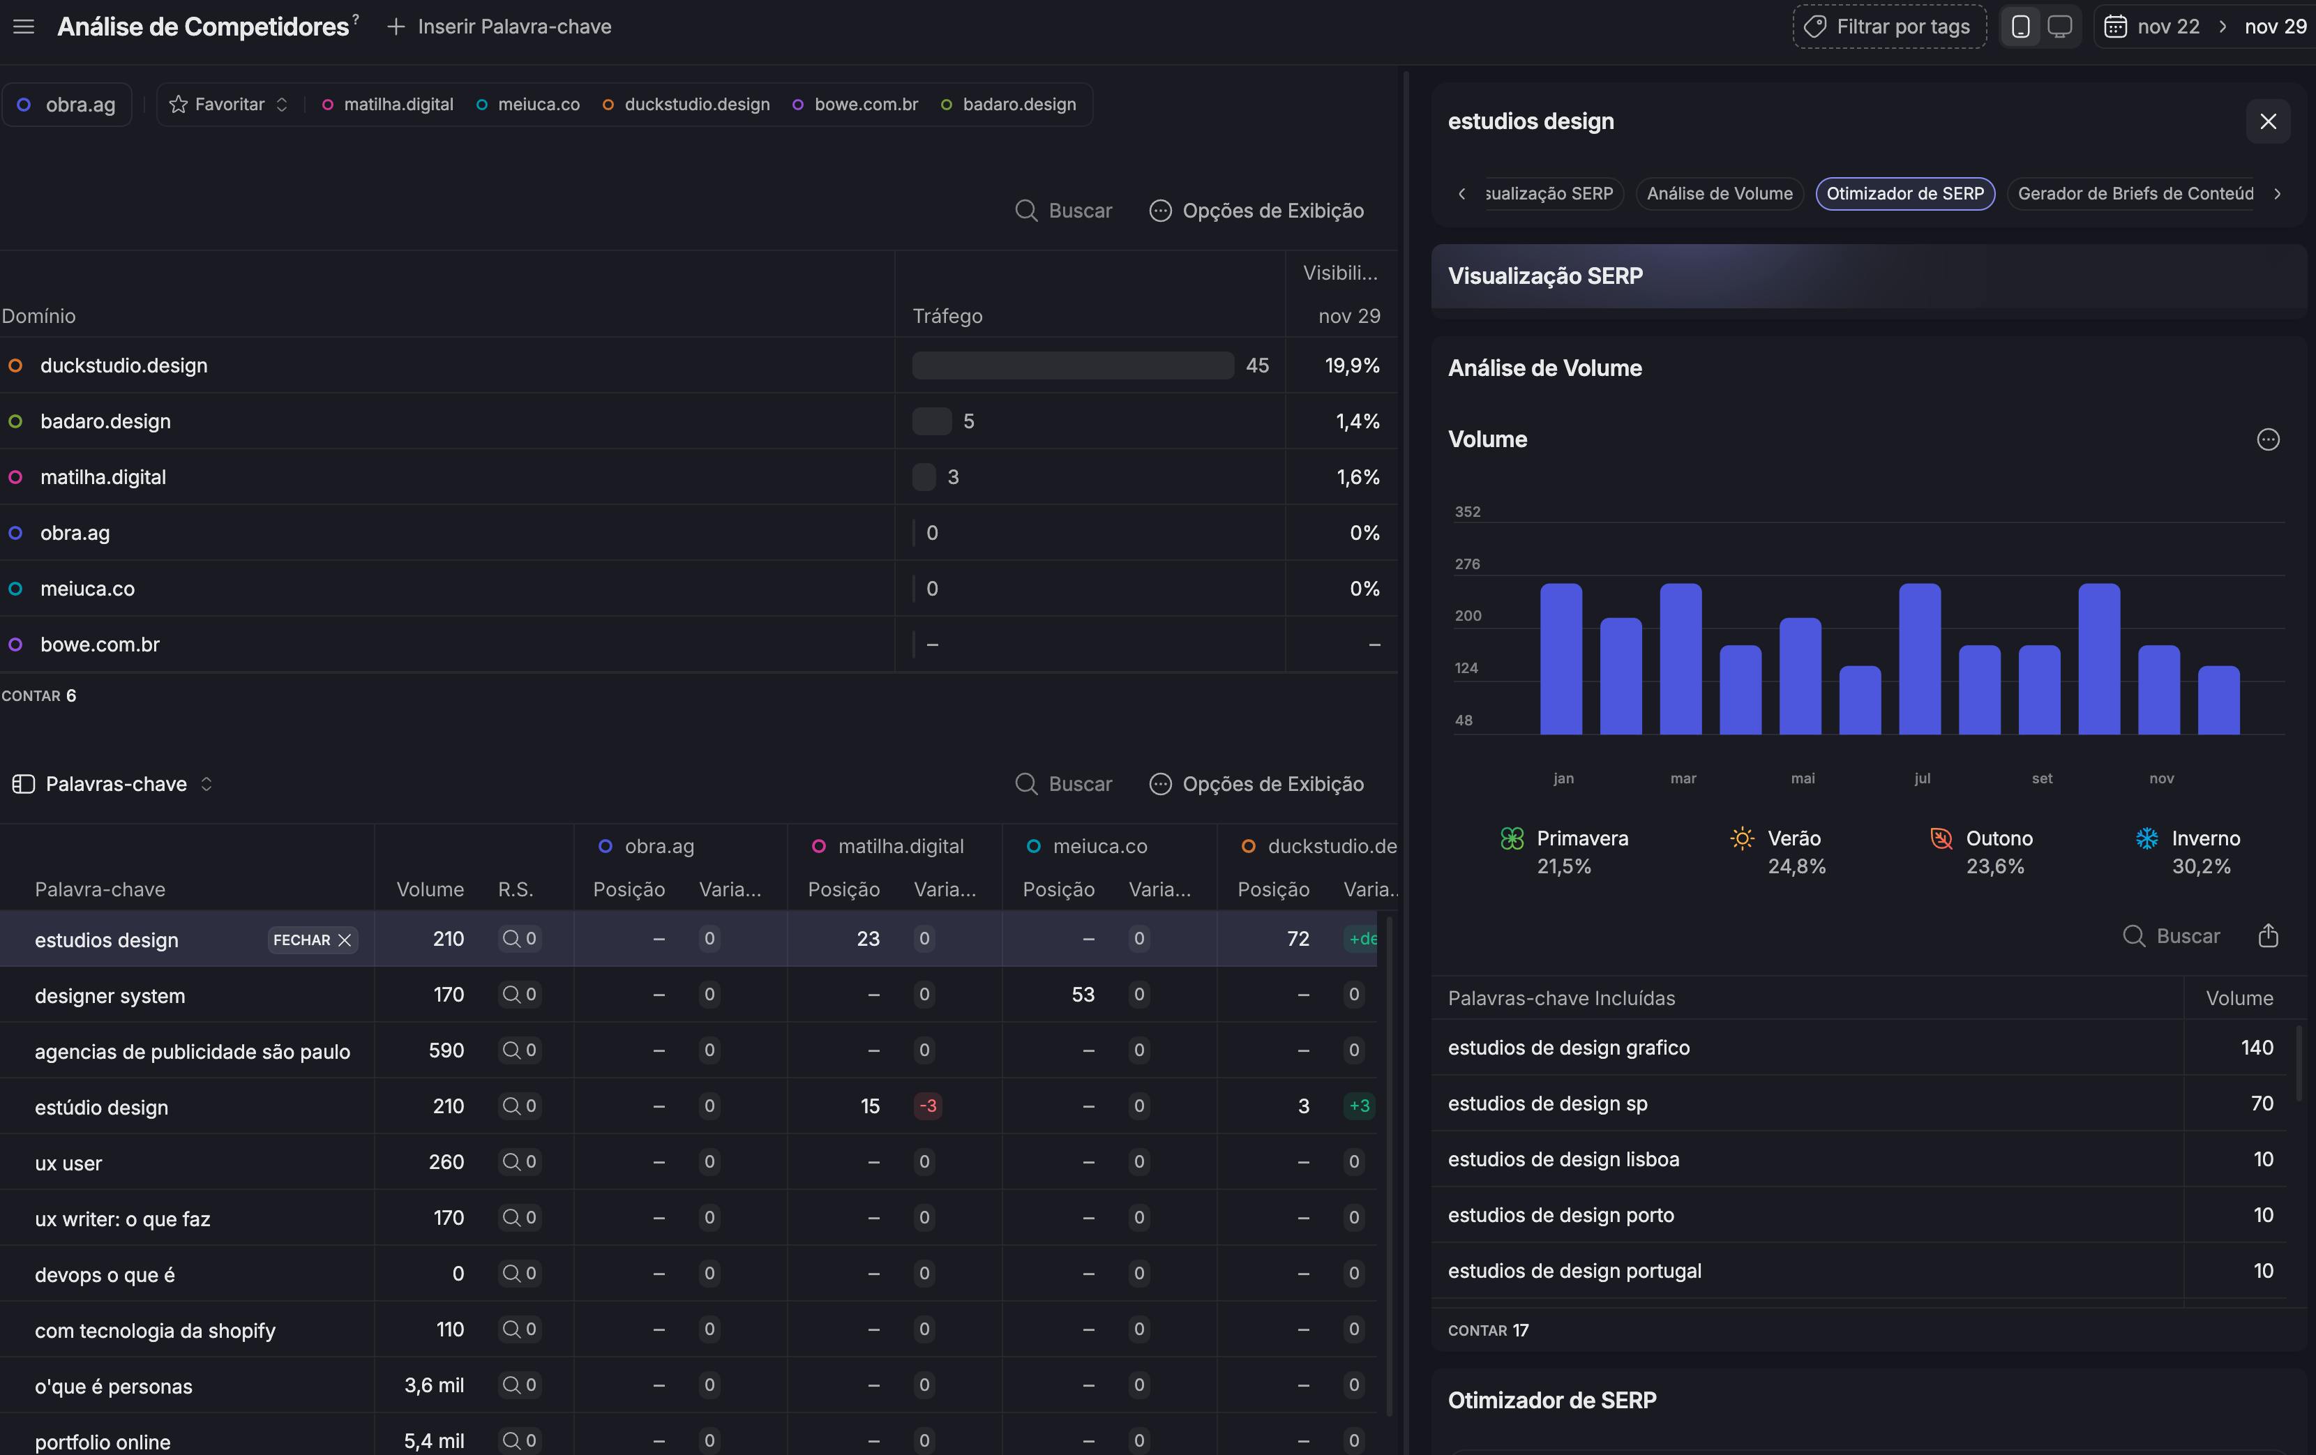
Task: Click the mobile device view icon
Action: tap(2021, 27)
